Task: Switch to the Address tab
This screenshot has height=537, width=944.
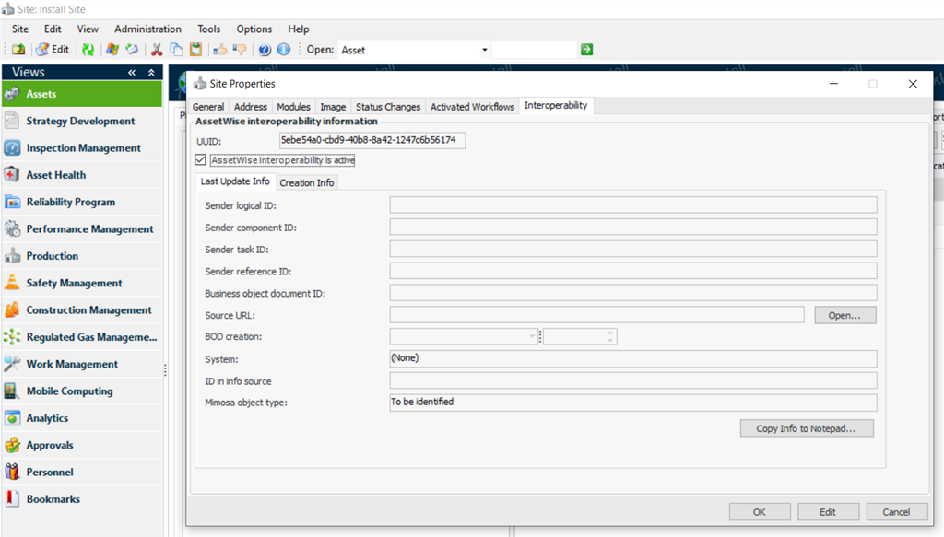Action: click(251, 107)
